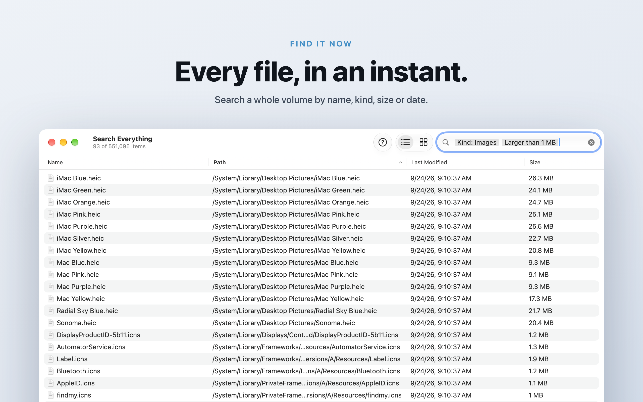The image size is (643, 402).
Task: Click the path of iMac Purple.heic
Action: click(289, 226)
